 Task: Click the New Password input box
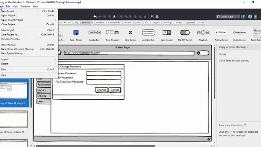pyautogui.click(x=104, y=78)
